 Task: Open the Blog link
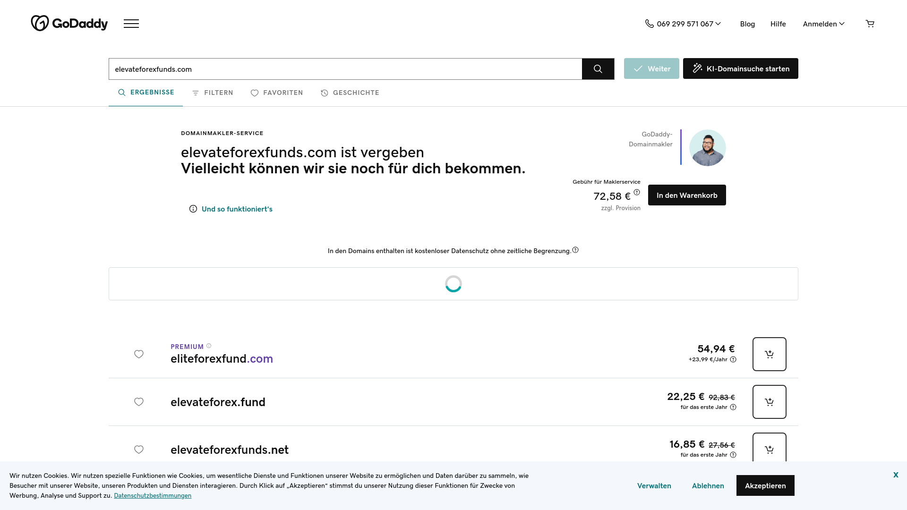pyautogui.click(x=747, y=24)
